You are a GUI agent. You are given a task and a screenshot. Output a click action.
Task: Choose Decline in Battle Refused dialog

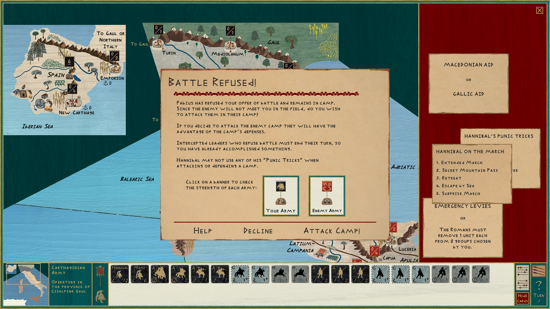click(x=258, y=231)
